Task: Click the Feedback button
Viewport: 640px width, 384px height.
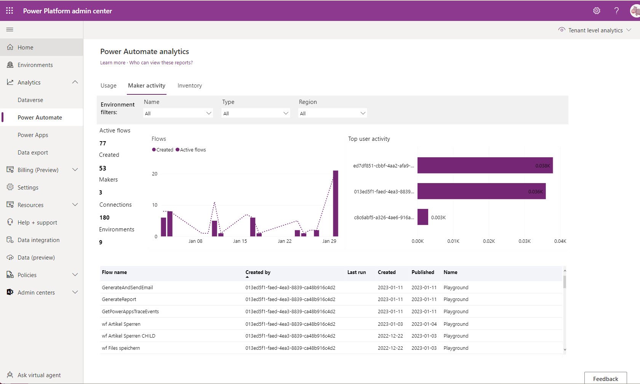Action: tap(606, 378)
